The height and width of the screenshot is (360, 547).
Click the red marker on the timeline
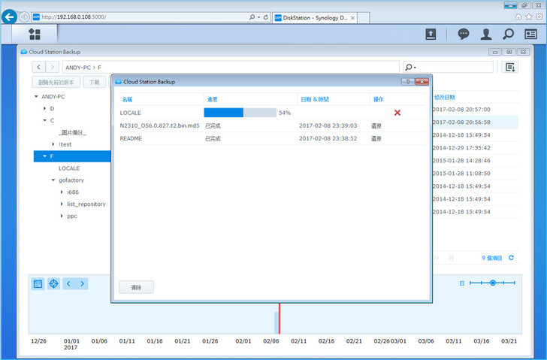(280, 319)
